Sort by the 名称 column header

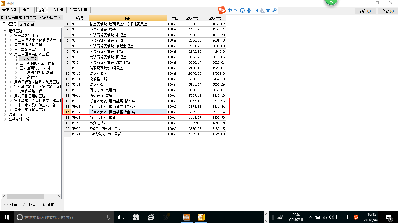pos(128,18)
